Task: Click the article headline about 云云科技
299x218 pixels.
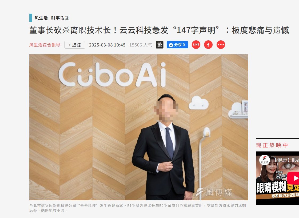Action: (x=159, y=30)
